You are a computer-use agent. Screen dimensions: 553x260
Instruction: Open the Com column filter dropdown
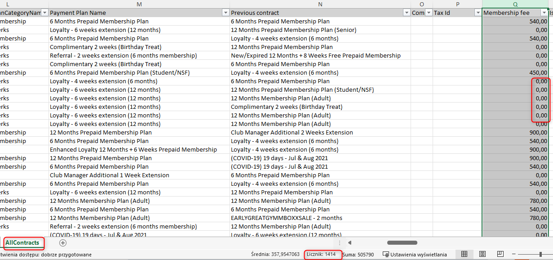pos(429,13)
